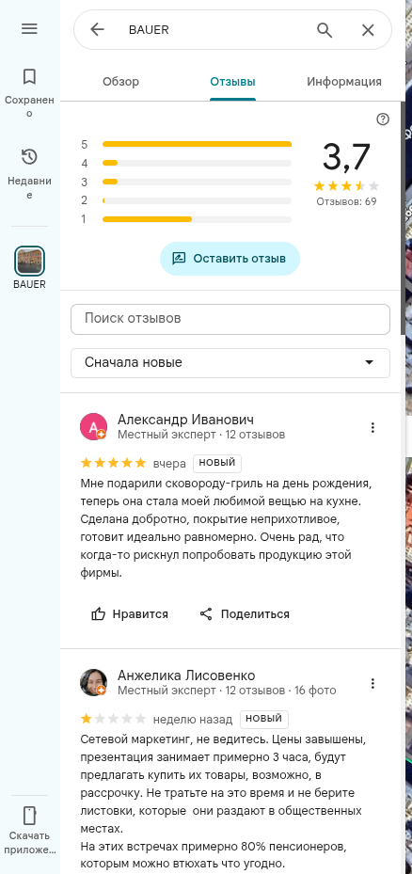Open Александр Иванович's profile avatar
The height and width of the screenshot is (874, 412).
click(93, 426)
